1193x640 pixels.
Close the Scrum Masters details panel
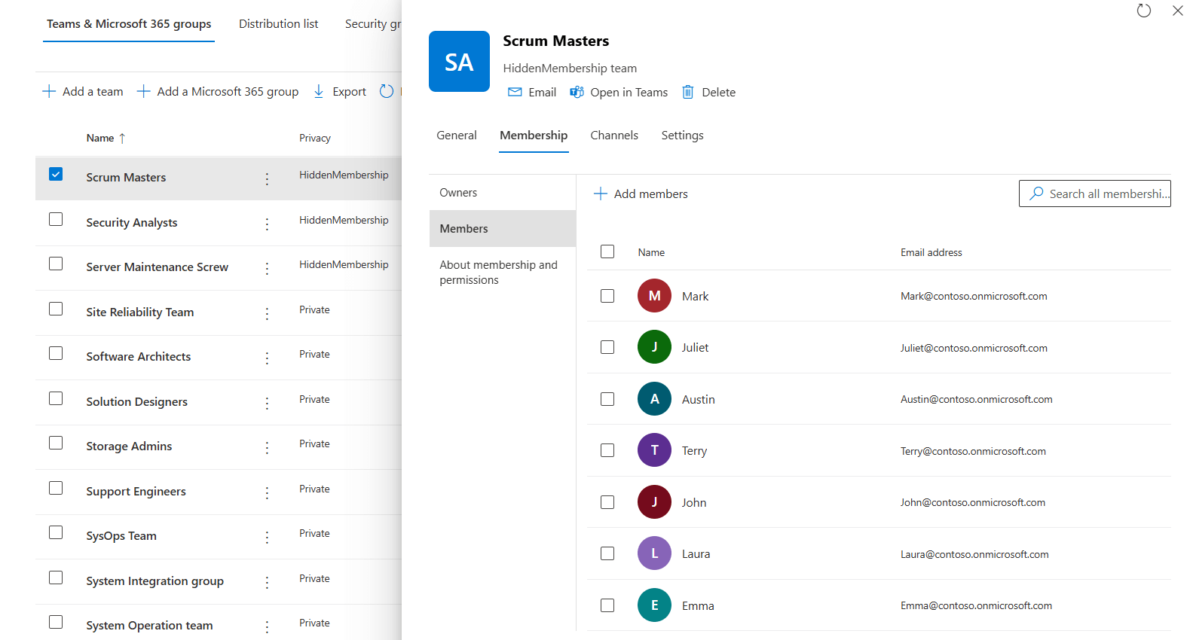click(1178, 11)
